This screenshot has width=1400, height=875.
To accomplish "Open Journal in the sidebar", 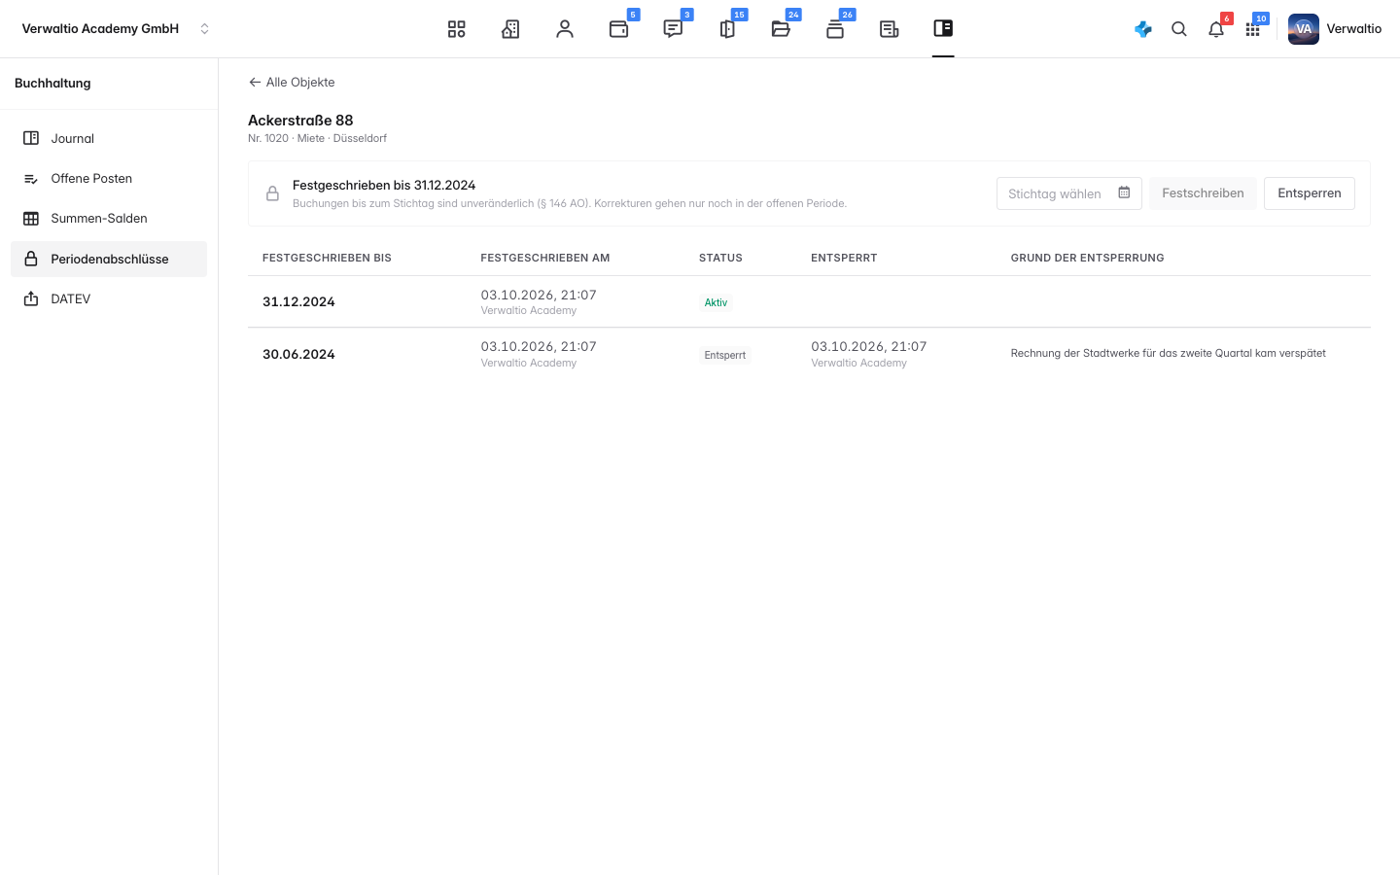I will point(109,138).
